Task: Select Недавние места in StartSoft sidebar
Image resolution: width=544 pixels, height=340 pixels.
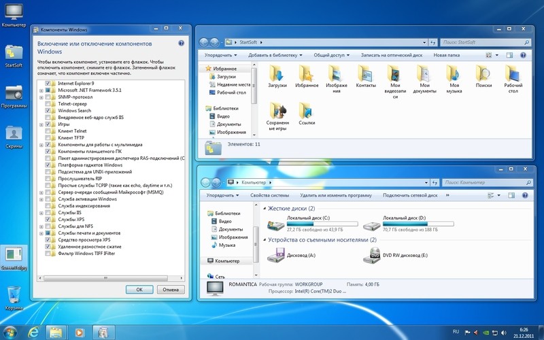Action: coord(230,84)
